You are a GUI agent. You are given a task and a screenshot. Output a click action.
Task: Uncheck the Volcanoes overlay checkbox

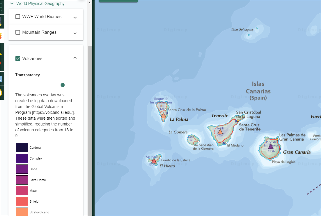point(18,59)
